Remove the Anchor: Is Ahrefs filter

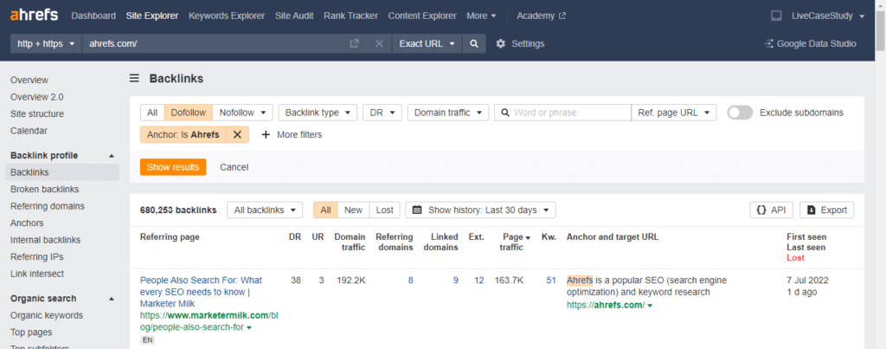[237, 134]
